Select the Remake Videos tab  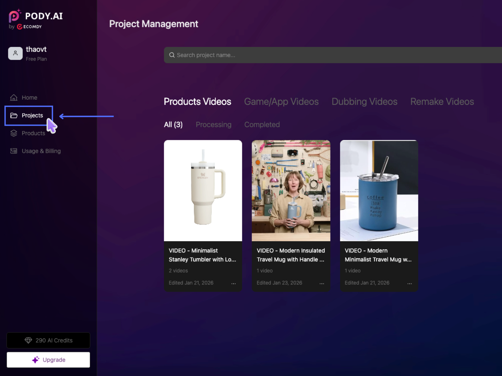pyautogui.click(x=442, y=102)
